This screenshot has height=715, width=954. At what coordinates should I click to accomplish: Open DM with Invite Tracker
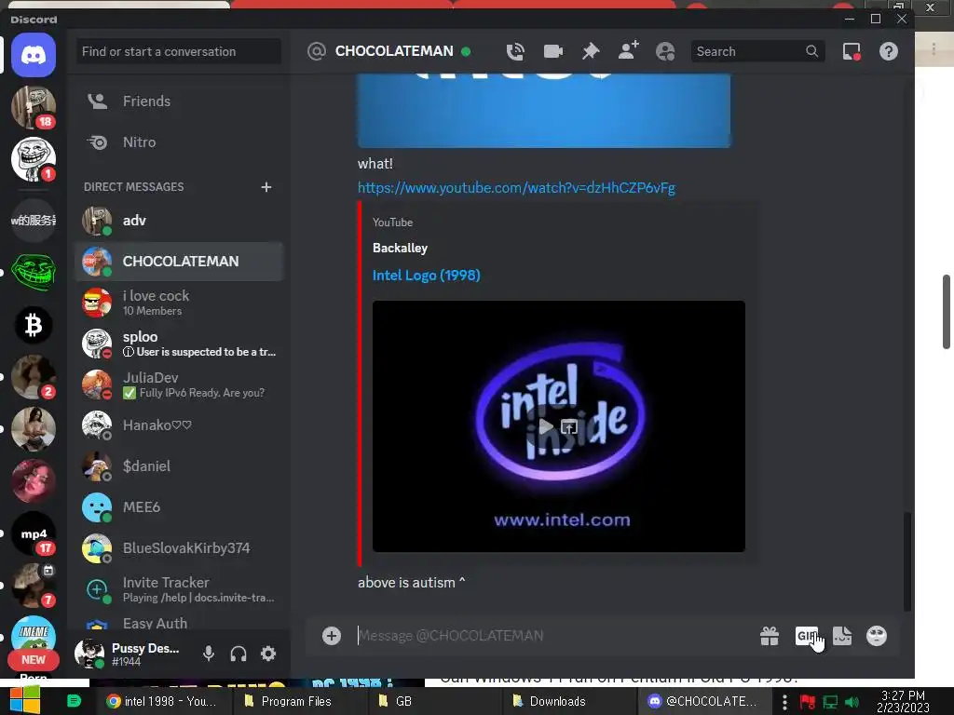(x=179, y=589)
